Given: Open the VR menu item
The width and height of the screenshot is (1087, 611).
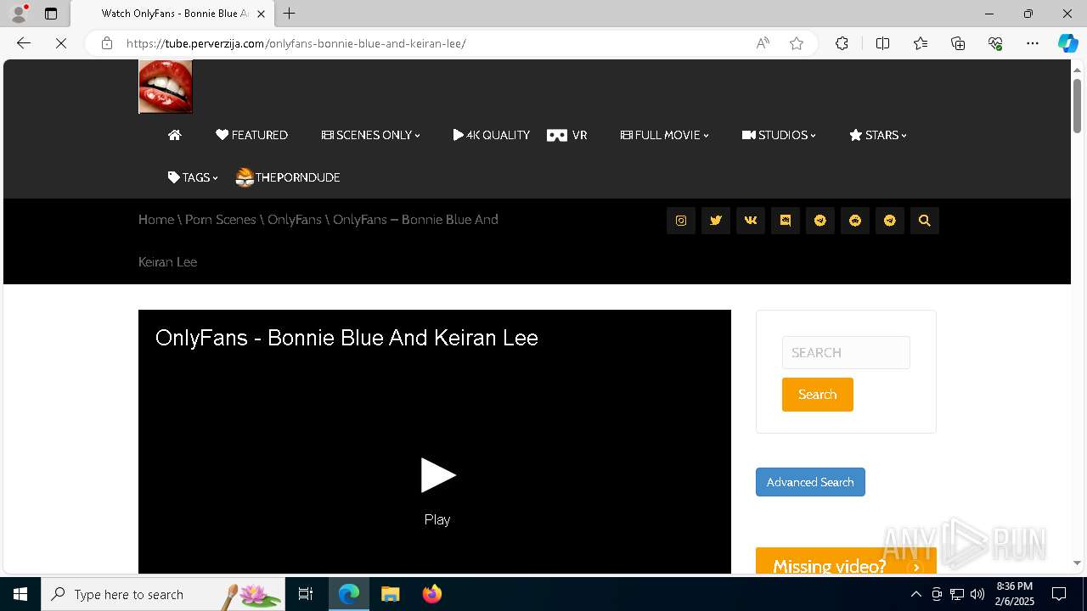Looking at the screenshot, I should tap(567, 135).
